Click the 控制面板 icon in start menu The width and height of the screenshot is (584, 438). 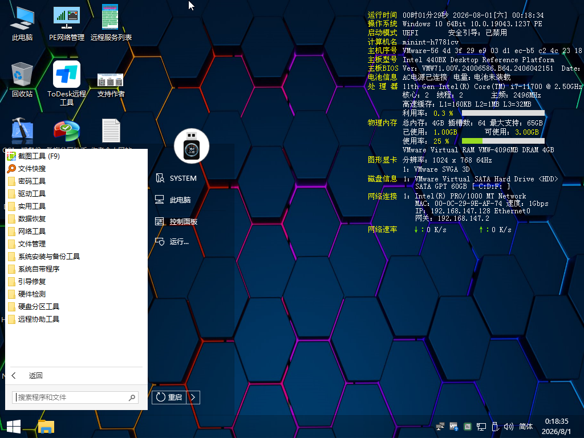coord(160,222)
